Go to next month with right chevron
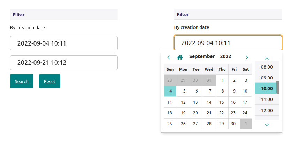This screenshot has height=143, width=291. [247, 57]
